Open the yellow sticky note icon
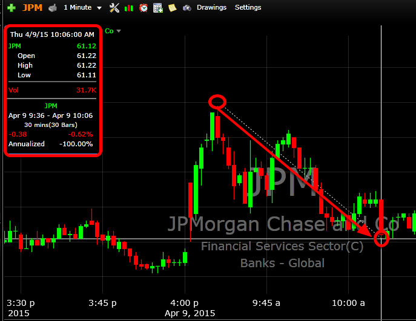Viewport: 416px width, 321px height. click(x=173, y=8)
